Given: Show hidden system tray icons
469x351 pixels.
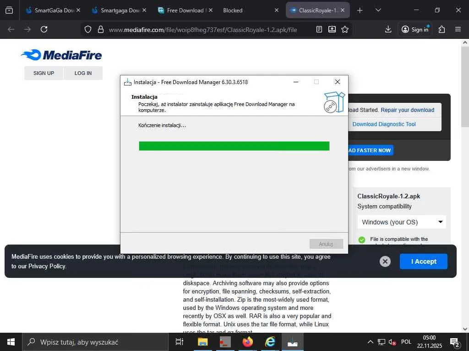Looking at the screenshot, I should coord(370,342).
